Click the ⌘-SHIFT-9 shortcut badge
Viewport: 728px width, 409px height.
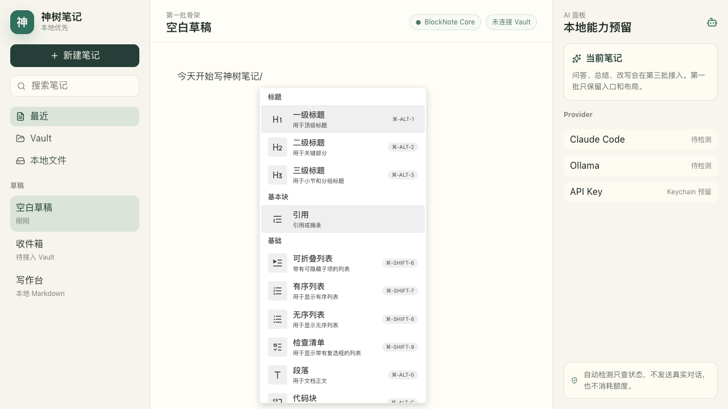[x=400, y=347]
